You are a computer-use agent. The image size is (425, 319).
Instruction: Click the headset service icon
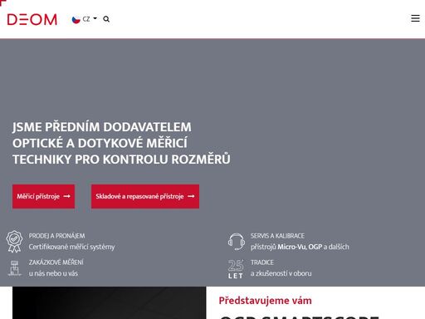coord(237,242)
